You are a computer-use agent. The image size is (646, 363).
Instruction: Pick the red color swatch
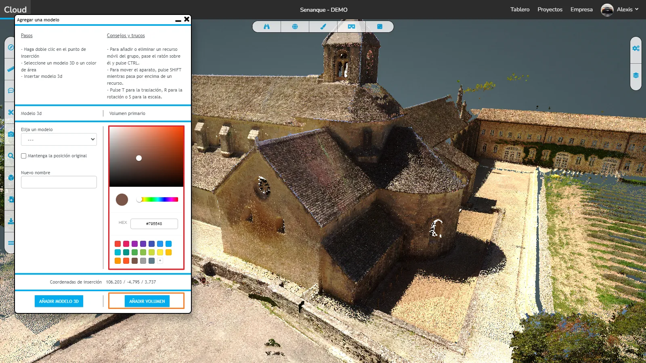pos(117,244)
